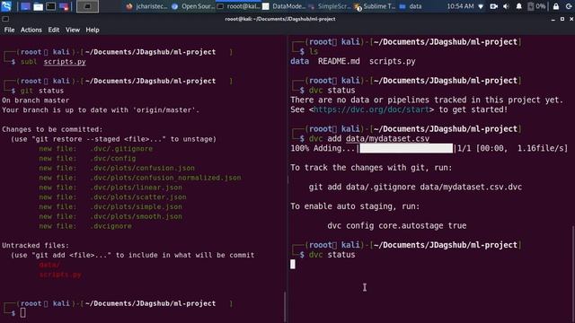Image resolution: width=575 pixels, height=323 pixels.
Task: Click the 10:54 AM clock
Action: point(460,6)
